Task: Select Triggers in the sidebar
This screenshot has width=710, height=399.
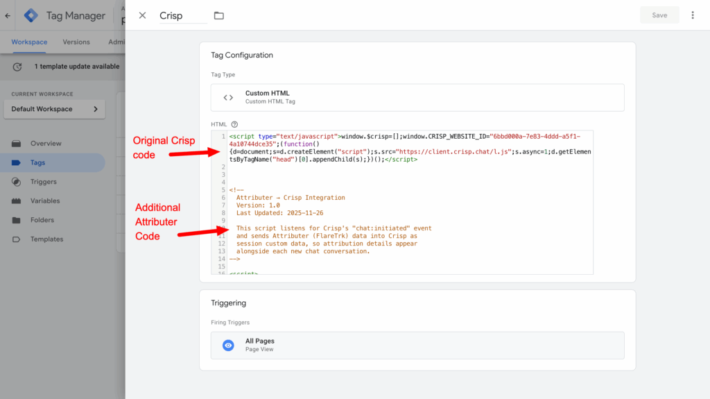Action: tap(43, 182)
